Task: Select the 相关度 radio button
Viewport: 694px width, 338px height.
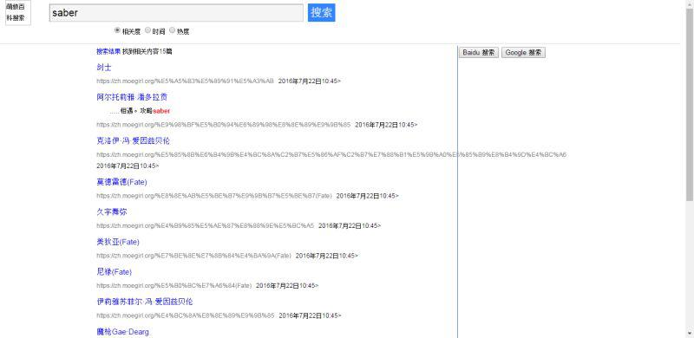Action: (117, 30)
